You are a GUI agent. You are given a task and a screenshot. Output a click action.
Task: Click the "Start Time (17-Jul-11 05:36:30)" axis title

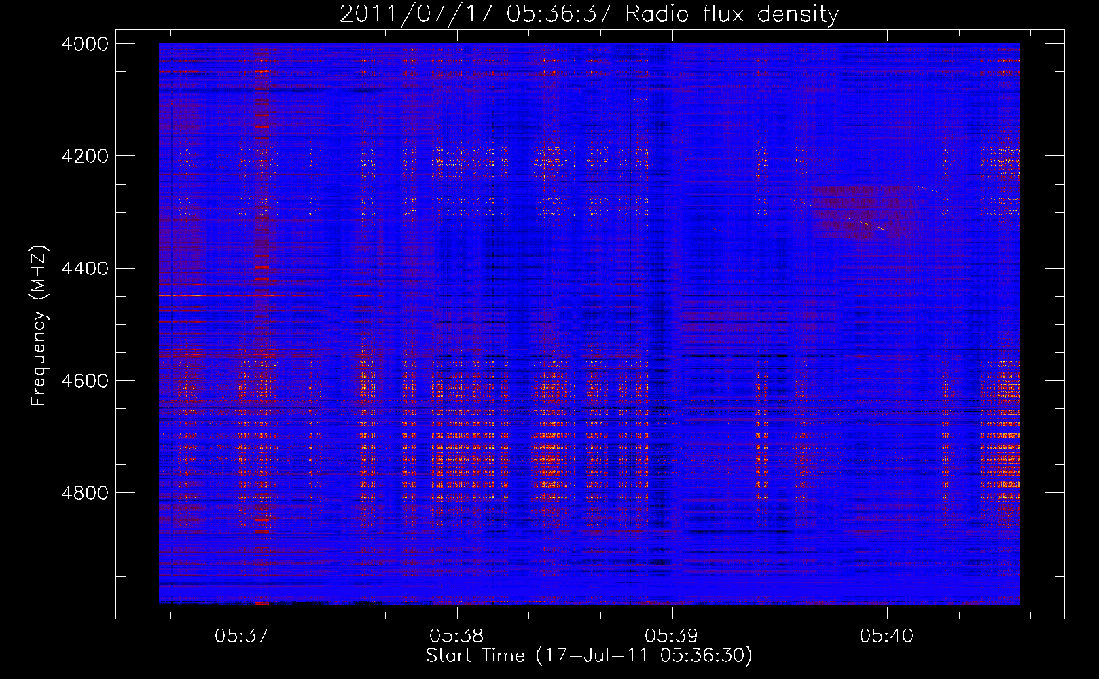589,656
